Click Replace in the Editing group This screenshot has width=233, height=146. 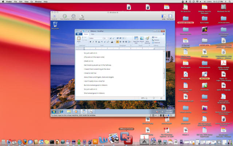click(x=156, y=40)
